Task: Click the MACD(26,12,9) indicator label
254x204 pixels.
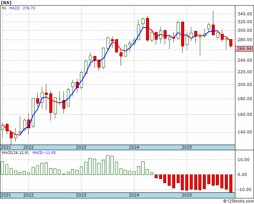Action: pyautogui.click(x=15, y=153)
